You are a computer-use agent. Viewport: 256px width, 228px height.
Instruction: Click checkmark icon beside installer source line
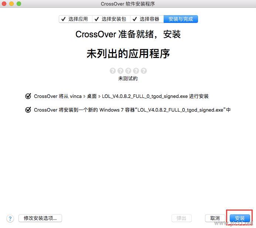pyautogui.click(x=28, y=96)
